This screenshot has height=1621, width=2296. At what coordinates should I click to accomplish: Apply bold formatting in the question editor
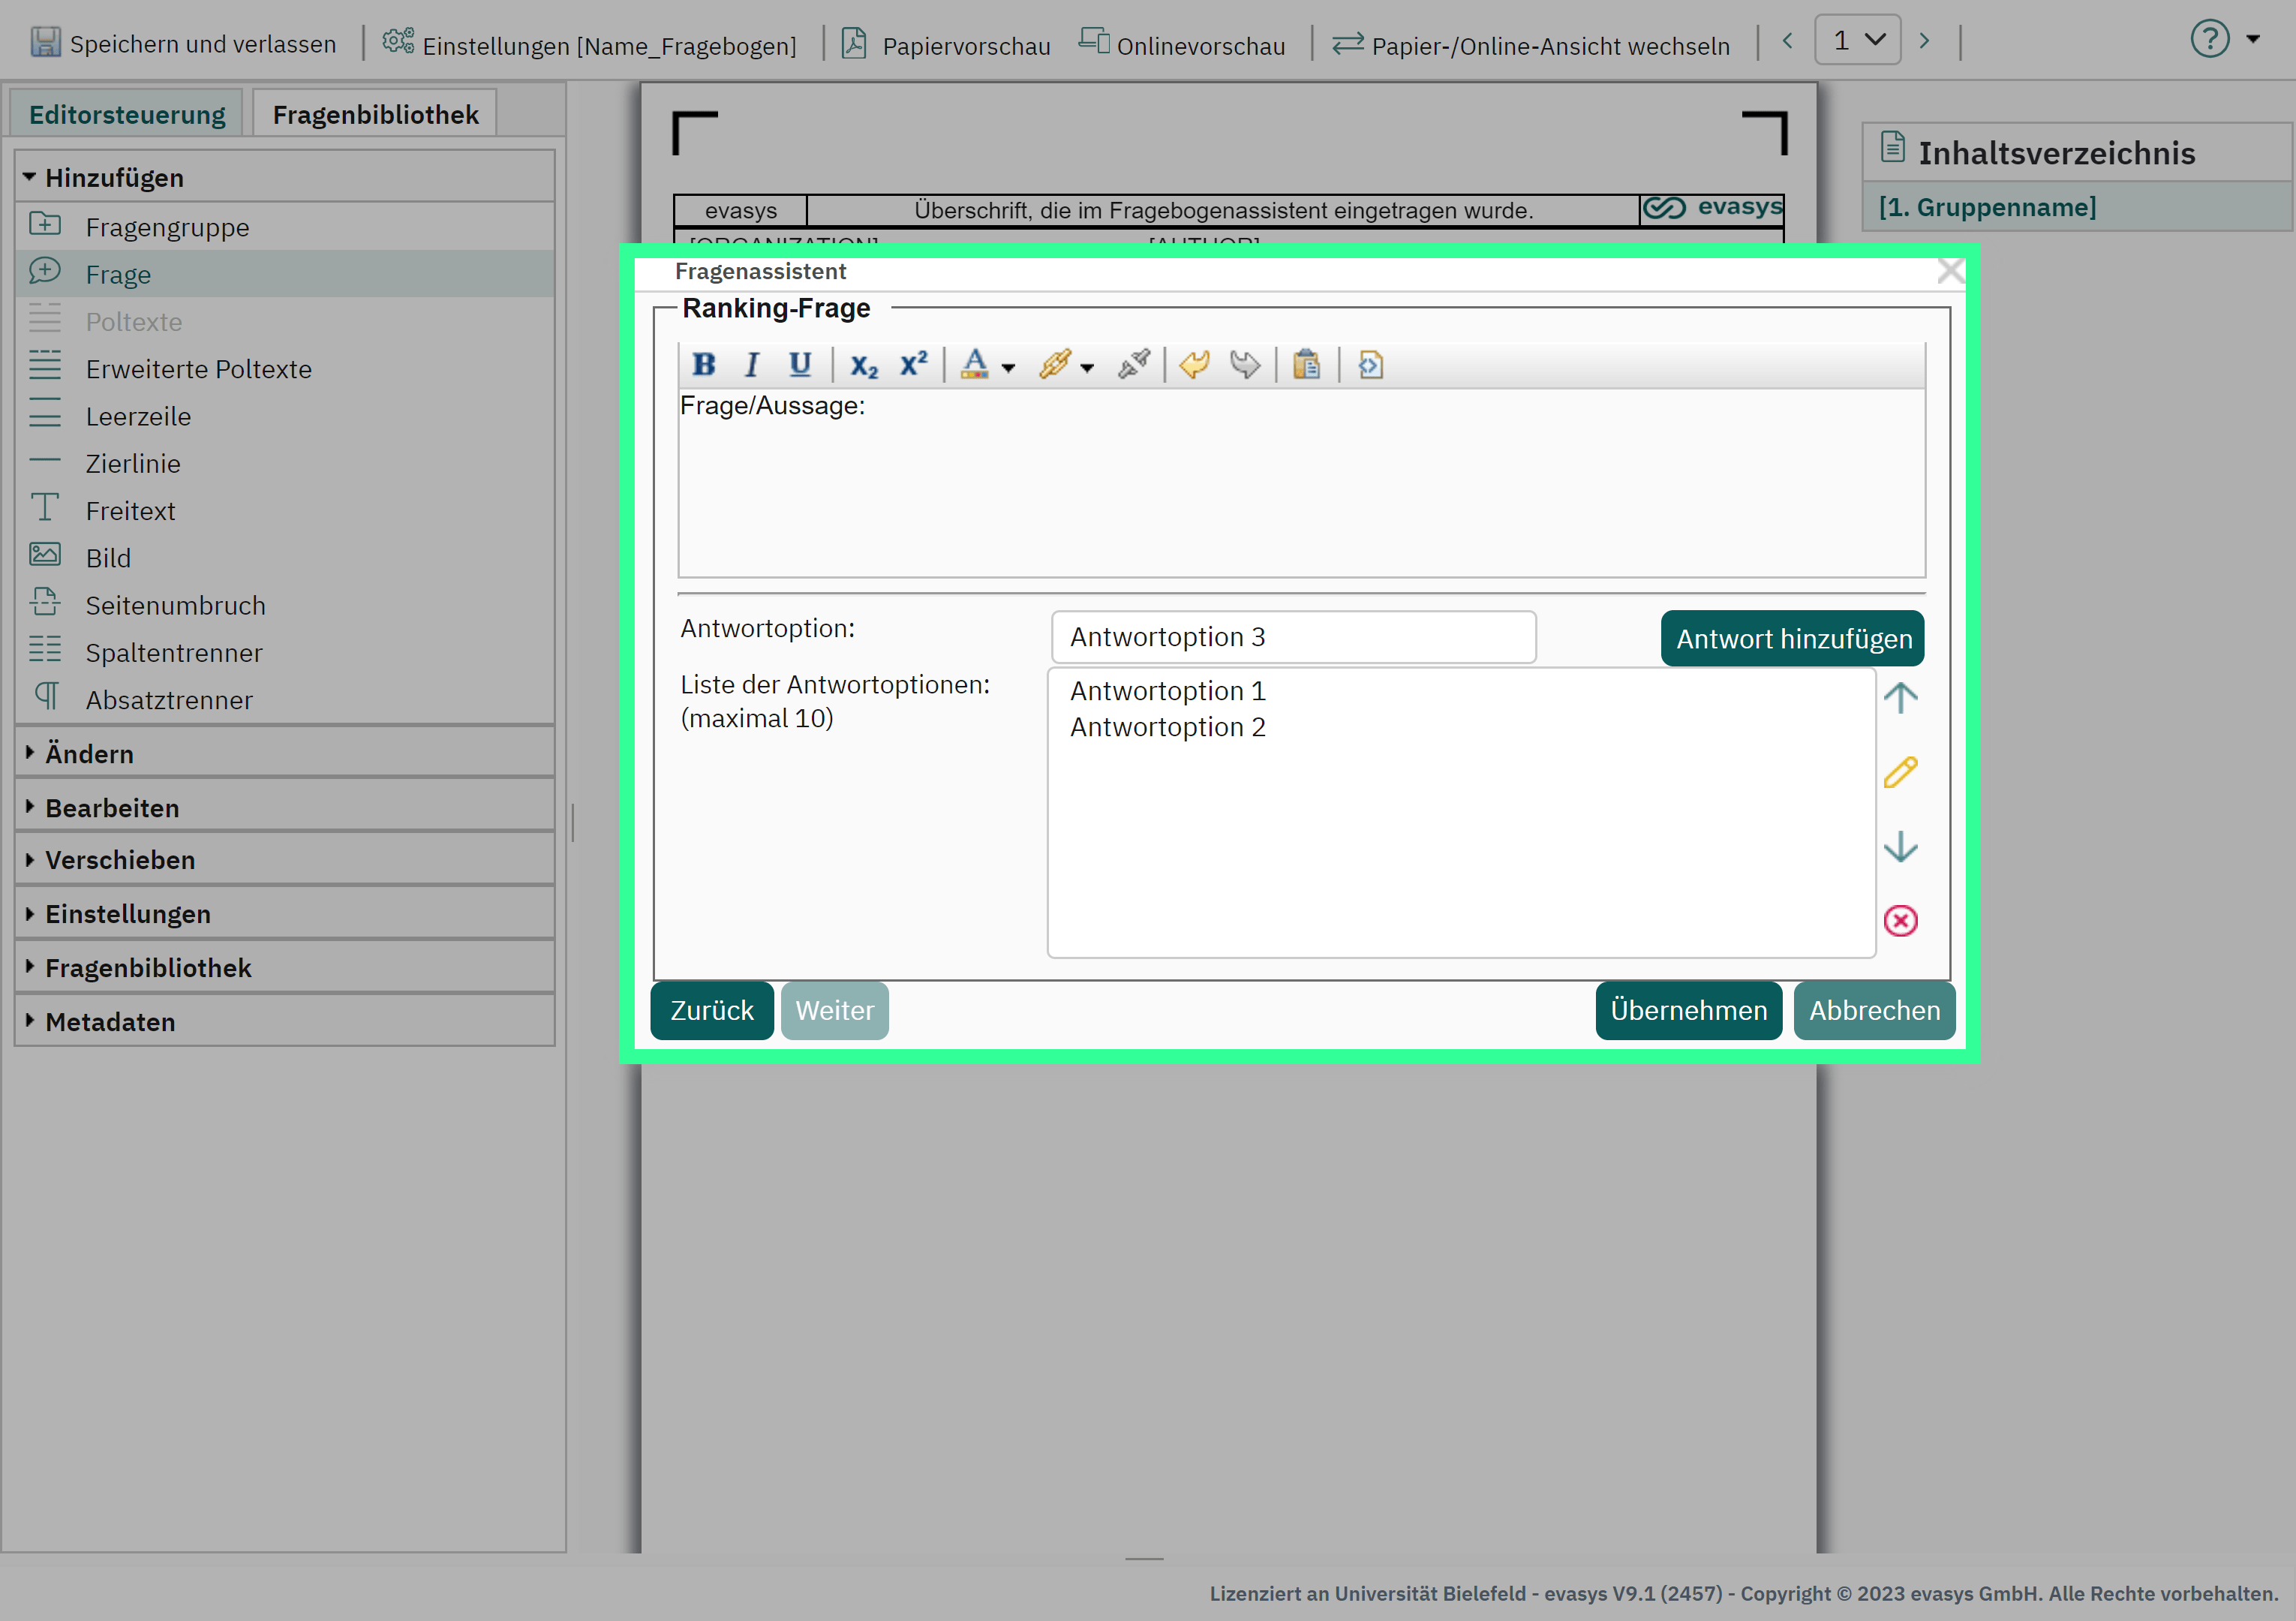pos(704,365)
